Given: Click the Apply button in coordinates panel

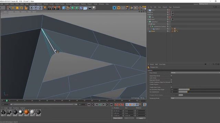Looking at the screenshot, I should click(141, 118).
